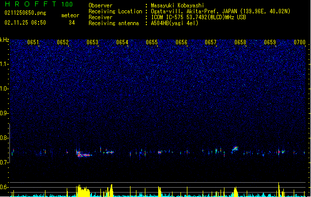Screen dimensions: 311x197
Task: Click the meteor echo near 0658
Action: point(235,149)
